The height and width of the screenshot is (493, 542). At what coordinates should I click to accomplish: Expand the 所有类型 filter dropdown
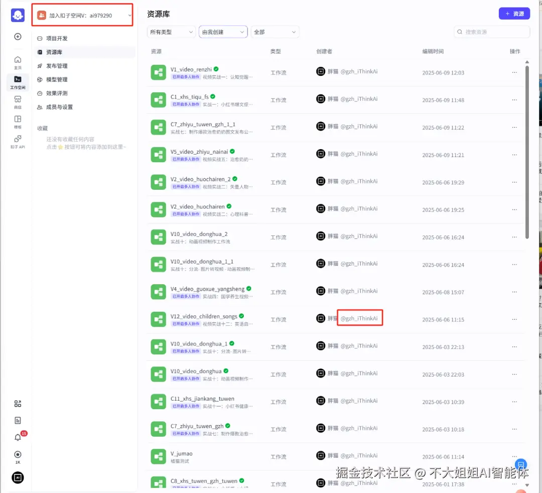(x=171, y=32)
